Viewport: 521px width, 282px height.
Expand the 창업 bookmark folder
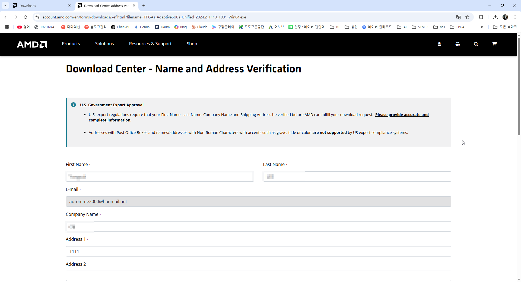point(351,27)
